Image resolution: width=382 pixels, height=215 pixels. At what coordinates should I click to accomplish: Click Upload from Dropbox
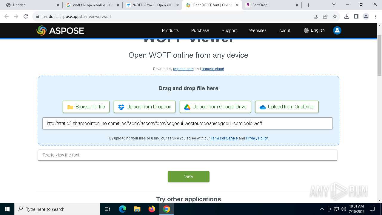tap(144, 107)
